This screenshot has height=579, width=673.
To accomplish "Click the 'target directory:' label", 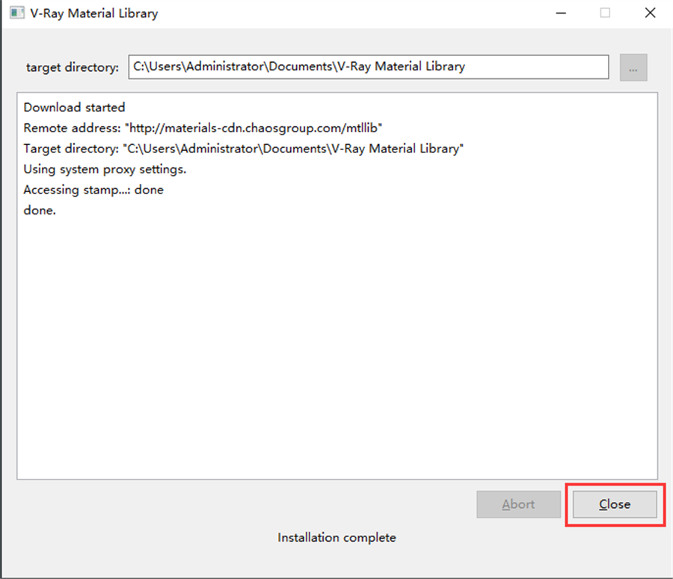I will pyautogui.click(x=73, y=67).
